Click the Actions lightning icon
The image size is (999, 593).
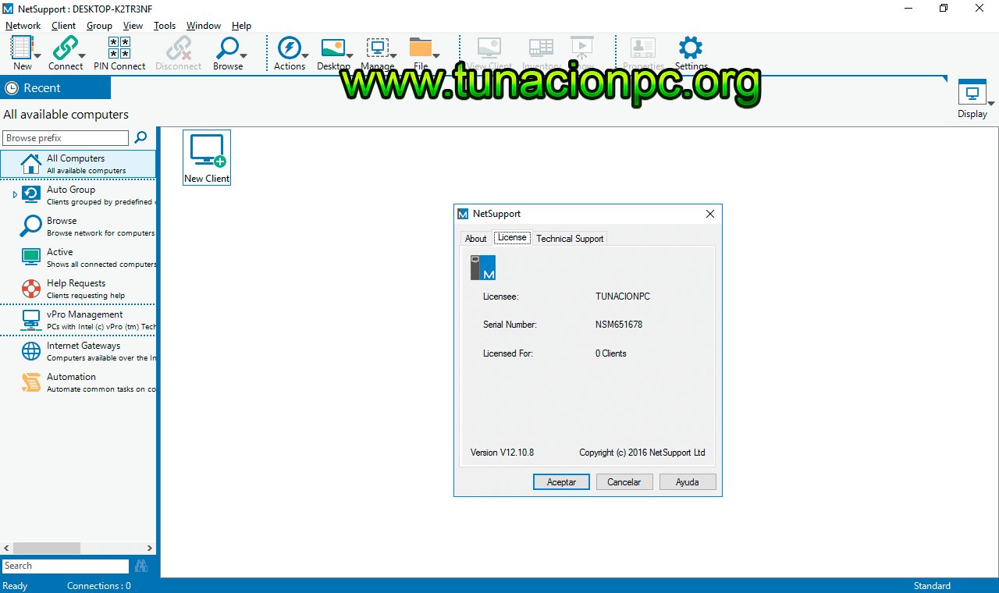point(288,48)
